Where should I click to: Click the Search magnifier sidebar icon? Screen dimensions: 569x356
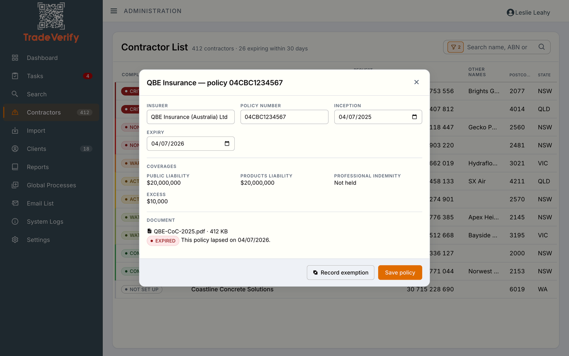click(15, 94)
